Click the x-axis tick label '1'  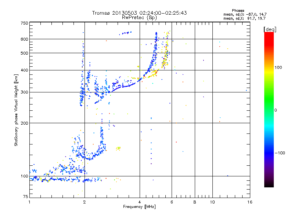click(29, 202)
